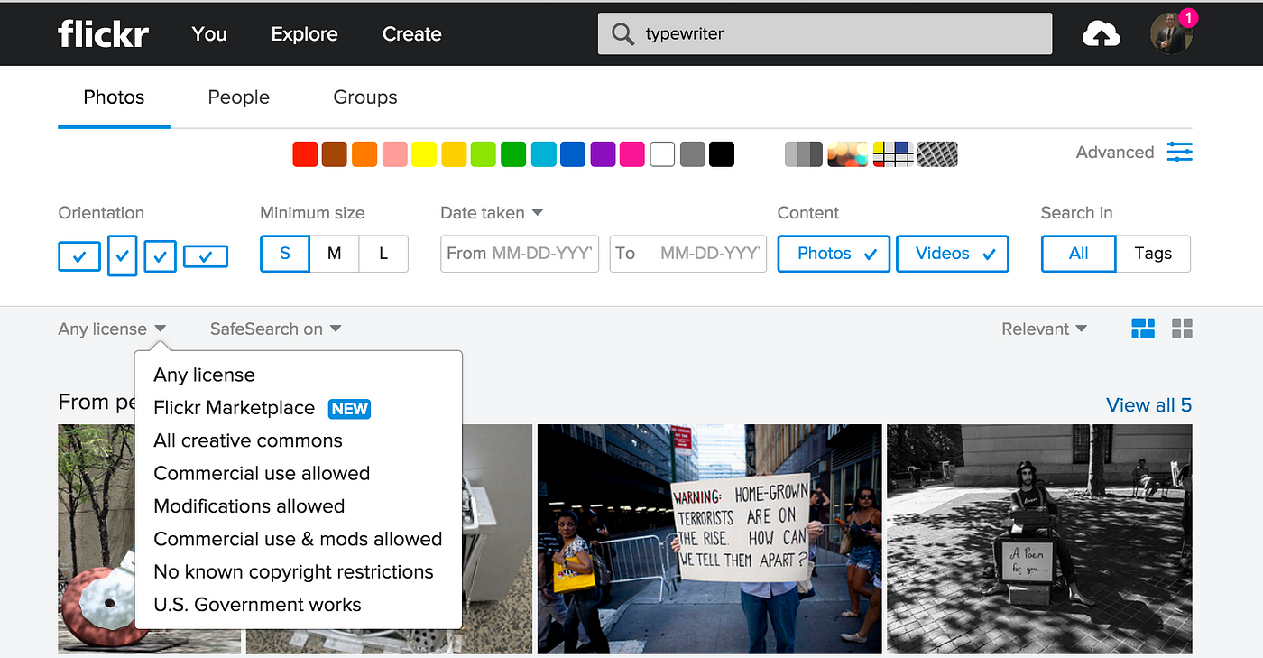Pick the pink salmon color swatch
The width and height of the screenshot is (1263, 658).
click(x=394, y=154)
